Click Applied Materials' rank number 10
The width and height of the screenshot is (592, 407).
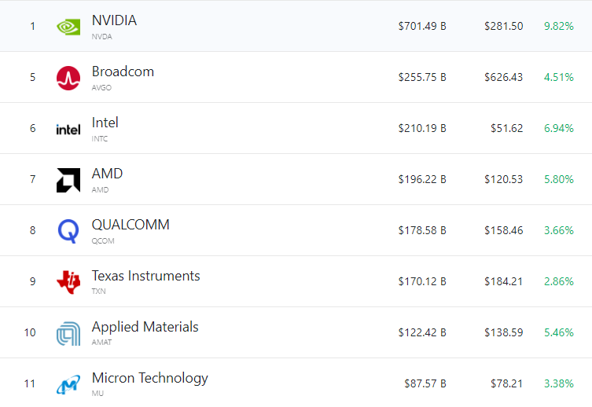(30, 332)
